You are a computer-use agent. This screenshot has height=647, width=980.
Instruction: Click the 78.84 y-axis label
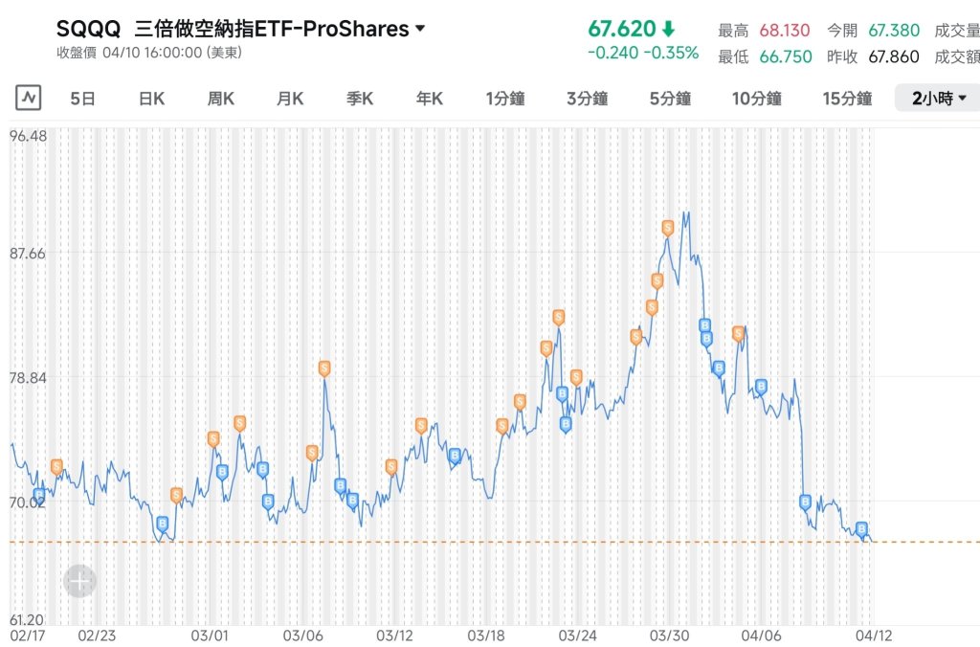point(28,377)
